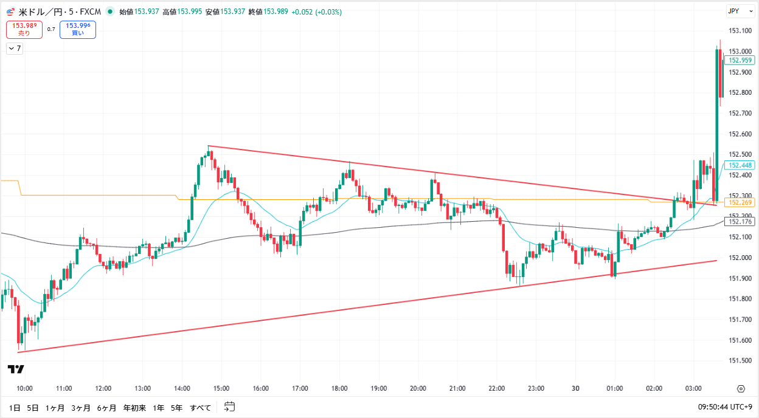The width and height of the screenshot is (759, 418).
Task: Show the すべて all-time range
Action: pos(201,408)
